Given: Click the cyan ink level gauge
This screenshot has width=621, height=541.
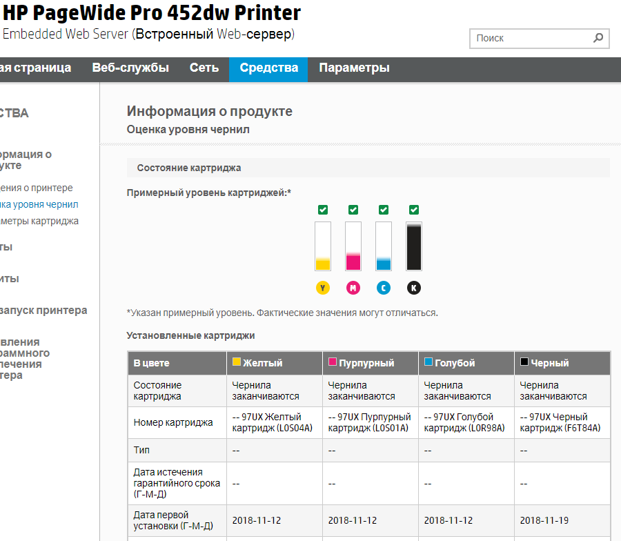Looking at the screenshot, I should pyautogui.click(x=384, y=246).
